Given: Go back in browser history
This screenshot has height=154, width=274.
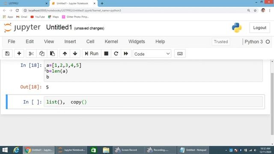Looking at the screenshot, I should point(4,10).
